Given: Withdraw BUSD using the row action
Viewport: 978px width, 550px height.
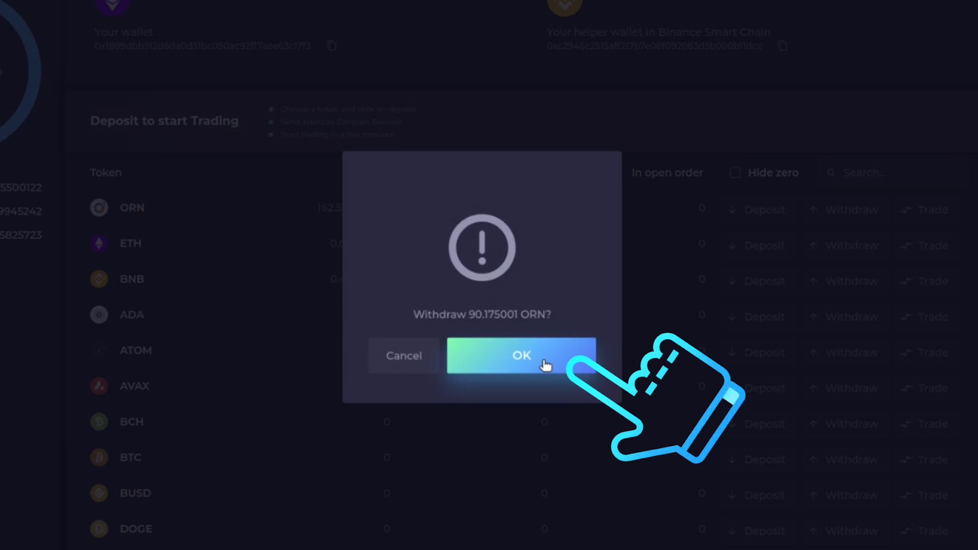Looking at the screenshot, I should (x=844, y=496).
